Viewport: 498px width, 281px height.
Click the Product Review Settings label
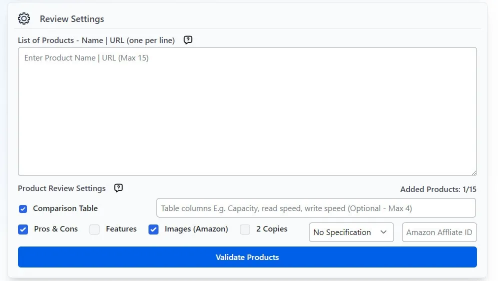(x=61, y=188)
